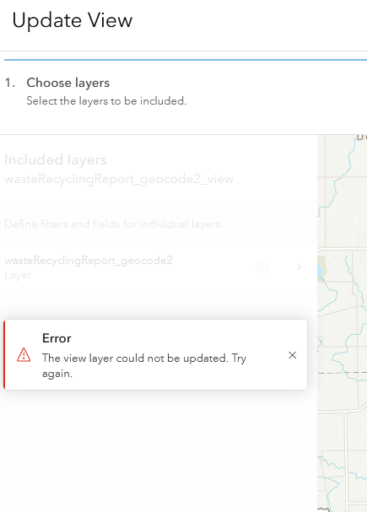Click the 'Included layers' heading
Screen dimensions: 367x512
coord(56,159)
